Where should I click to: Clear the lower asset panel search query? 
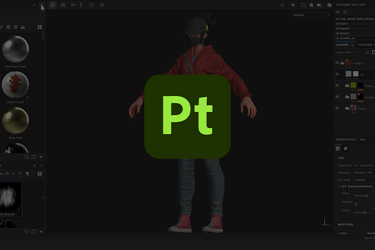click(x=20, y=173)
